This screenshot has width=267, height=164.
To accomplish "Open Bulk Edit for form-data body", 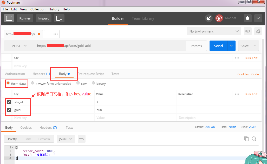I will coord(251,94).
